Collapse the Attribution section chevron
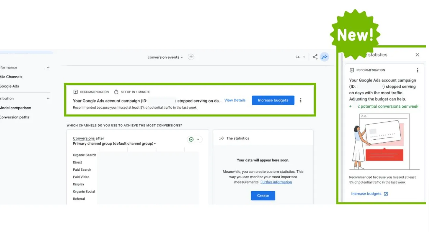The image size is (429, 247). 48,98
